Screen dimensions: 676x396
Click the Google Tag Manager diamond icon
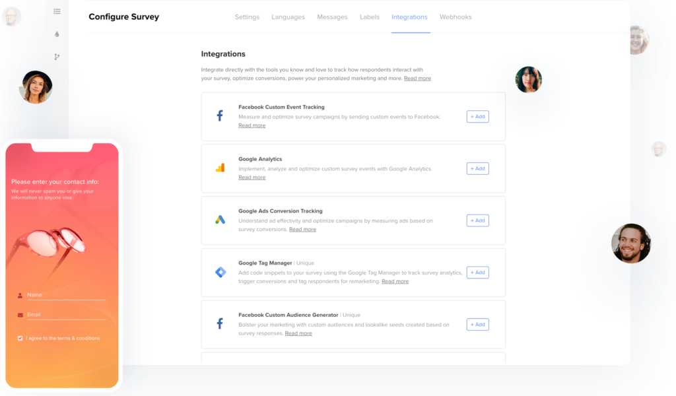click(220, 271)
